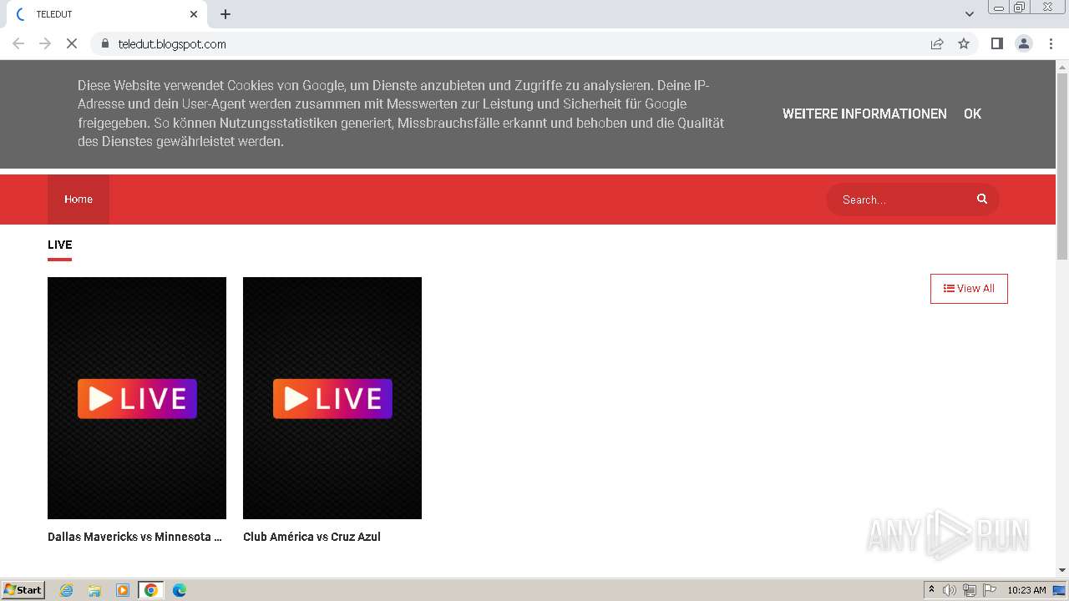Go forward to the next page
This screenshot has height=601, width=1069.
[x=45, y=43]
